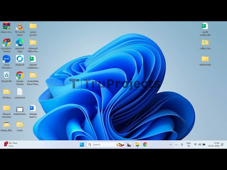Select the Weapon Detection folder
227x170 pixels.
click(6, 108)
